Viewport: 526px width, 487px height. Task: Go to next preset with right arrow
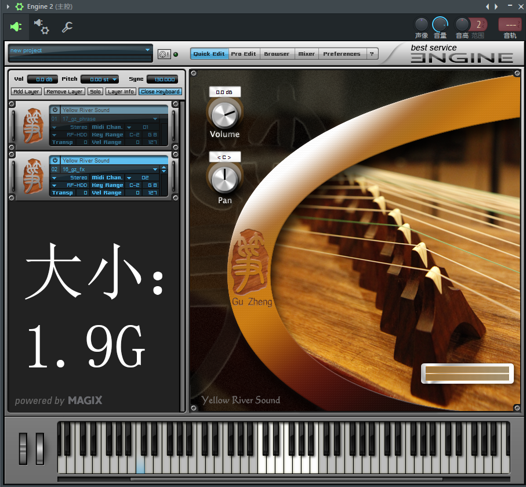click(496, 6)
